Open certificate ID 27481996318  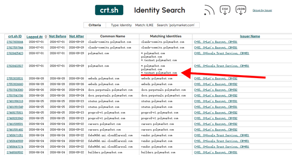pos(15,101)
